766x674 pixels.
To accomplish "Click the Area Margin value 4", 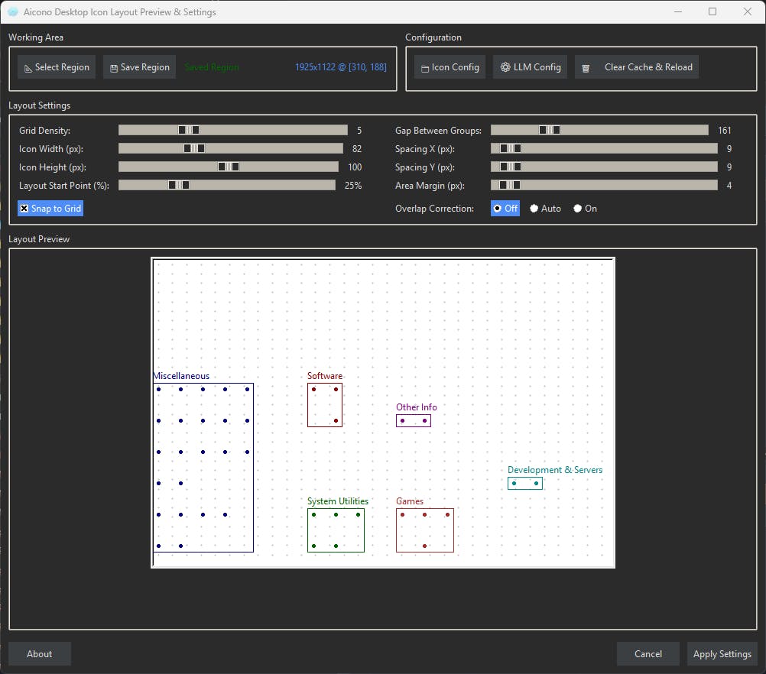I will 729,186.
